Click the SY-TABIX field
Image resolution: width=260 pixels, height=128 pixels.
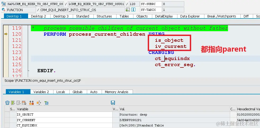151,10
